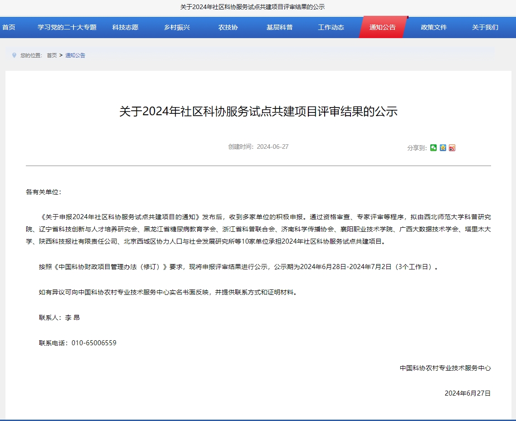Switch to the 首页 navigation tab
Screen dimensions: 516x421
tap(8, 27)
